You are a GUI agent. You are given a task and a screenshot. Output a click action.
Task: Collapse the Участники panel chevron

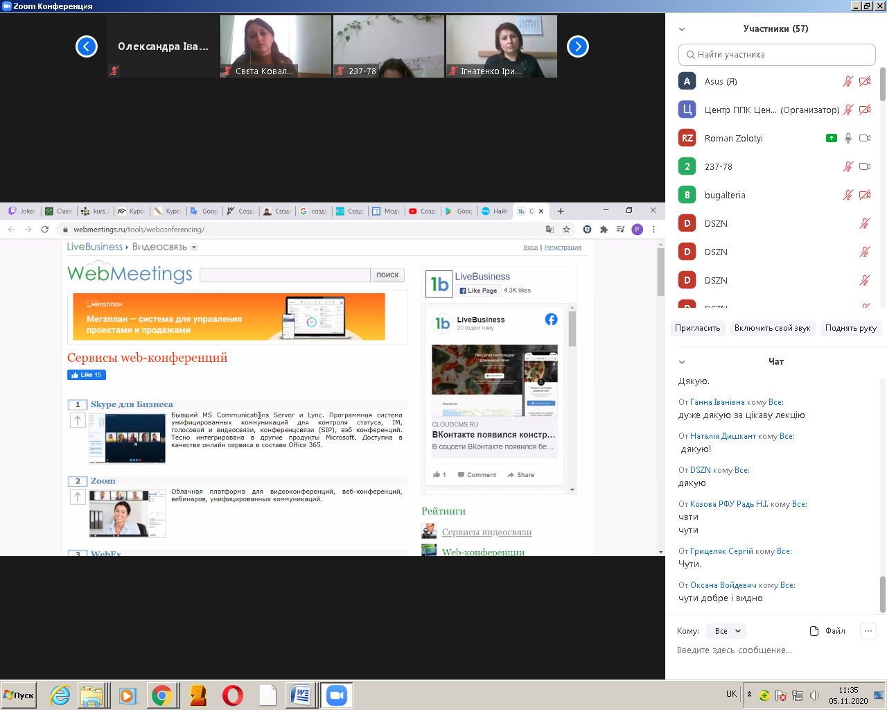click(682, 29)
